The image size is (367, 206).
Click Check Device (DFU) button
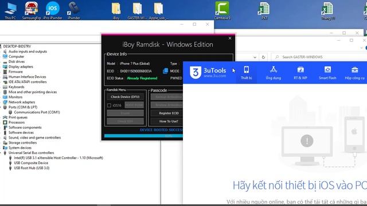[125, 97]
